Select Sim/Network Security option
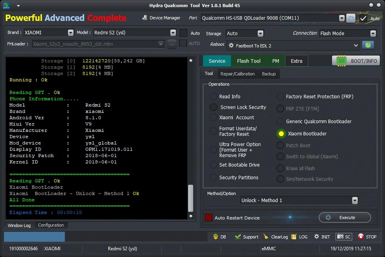 (280, 179)
